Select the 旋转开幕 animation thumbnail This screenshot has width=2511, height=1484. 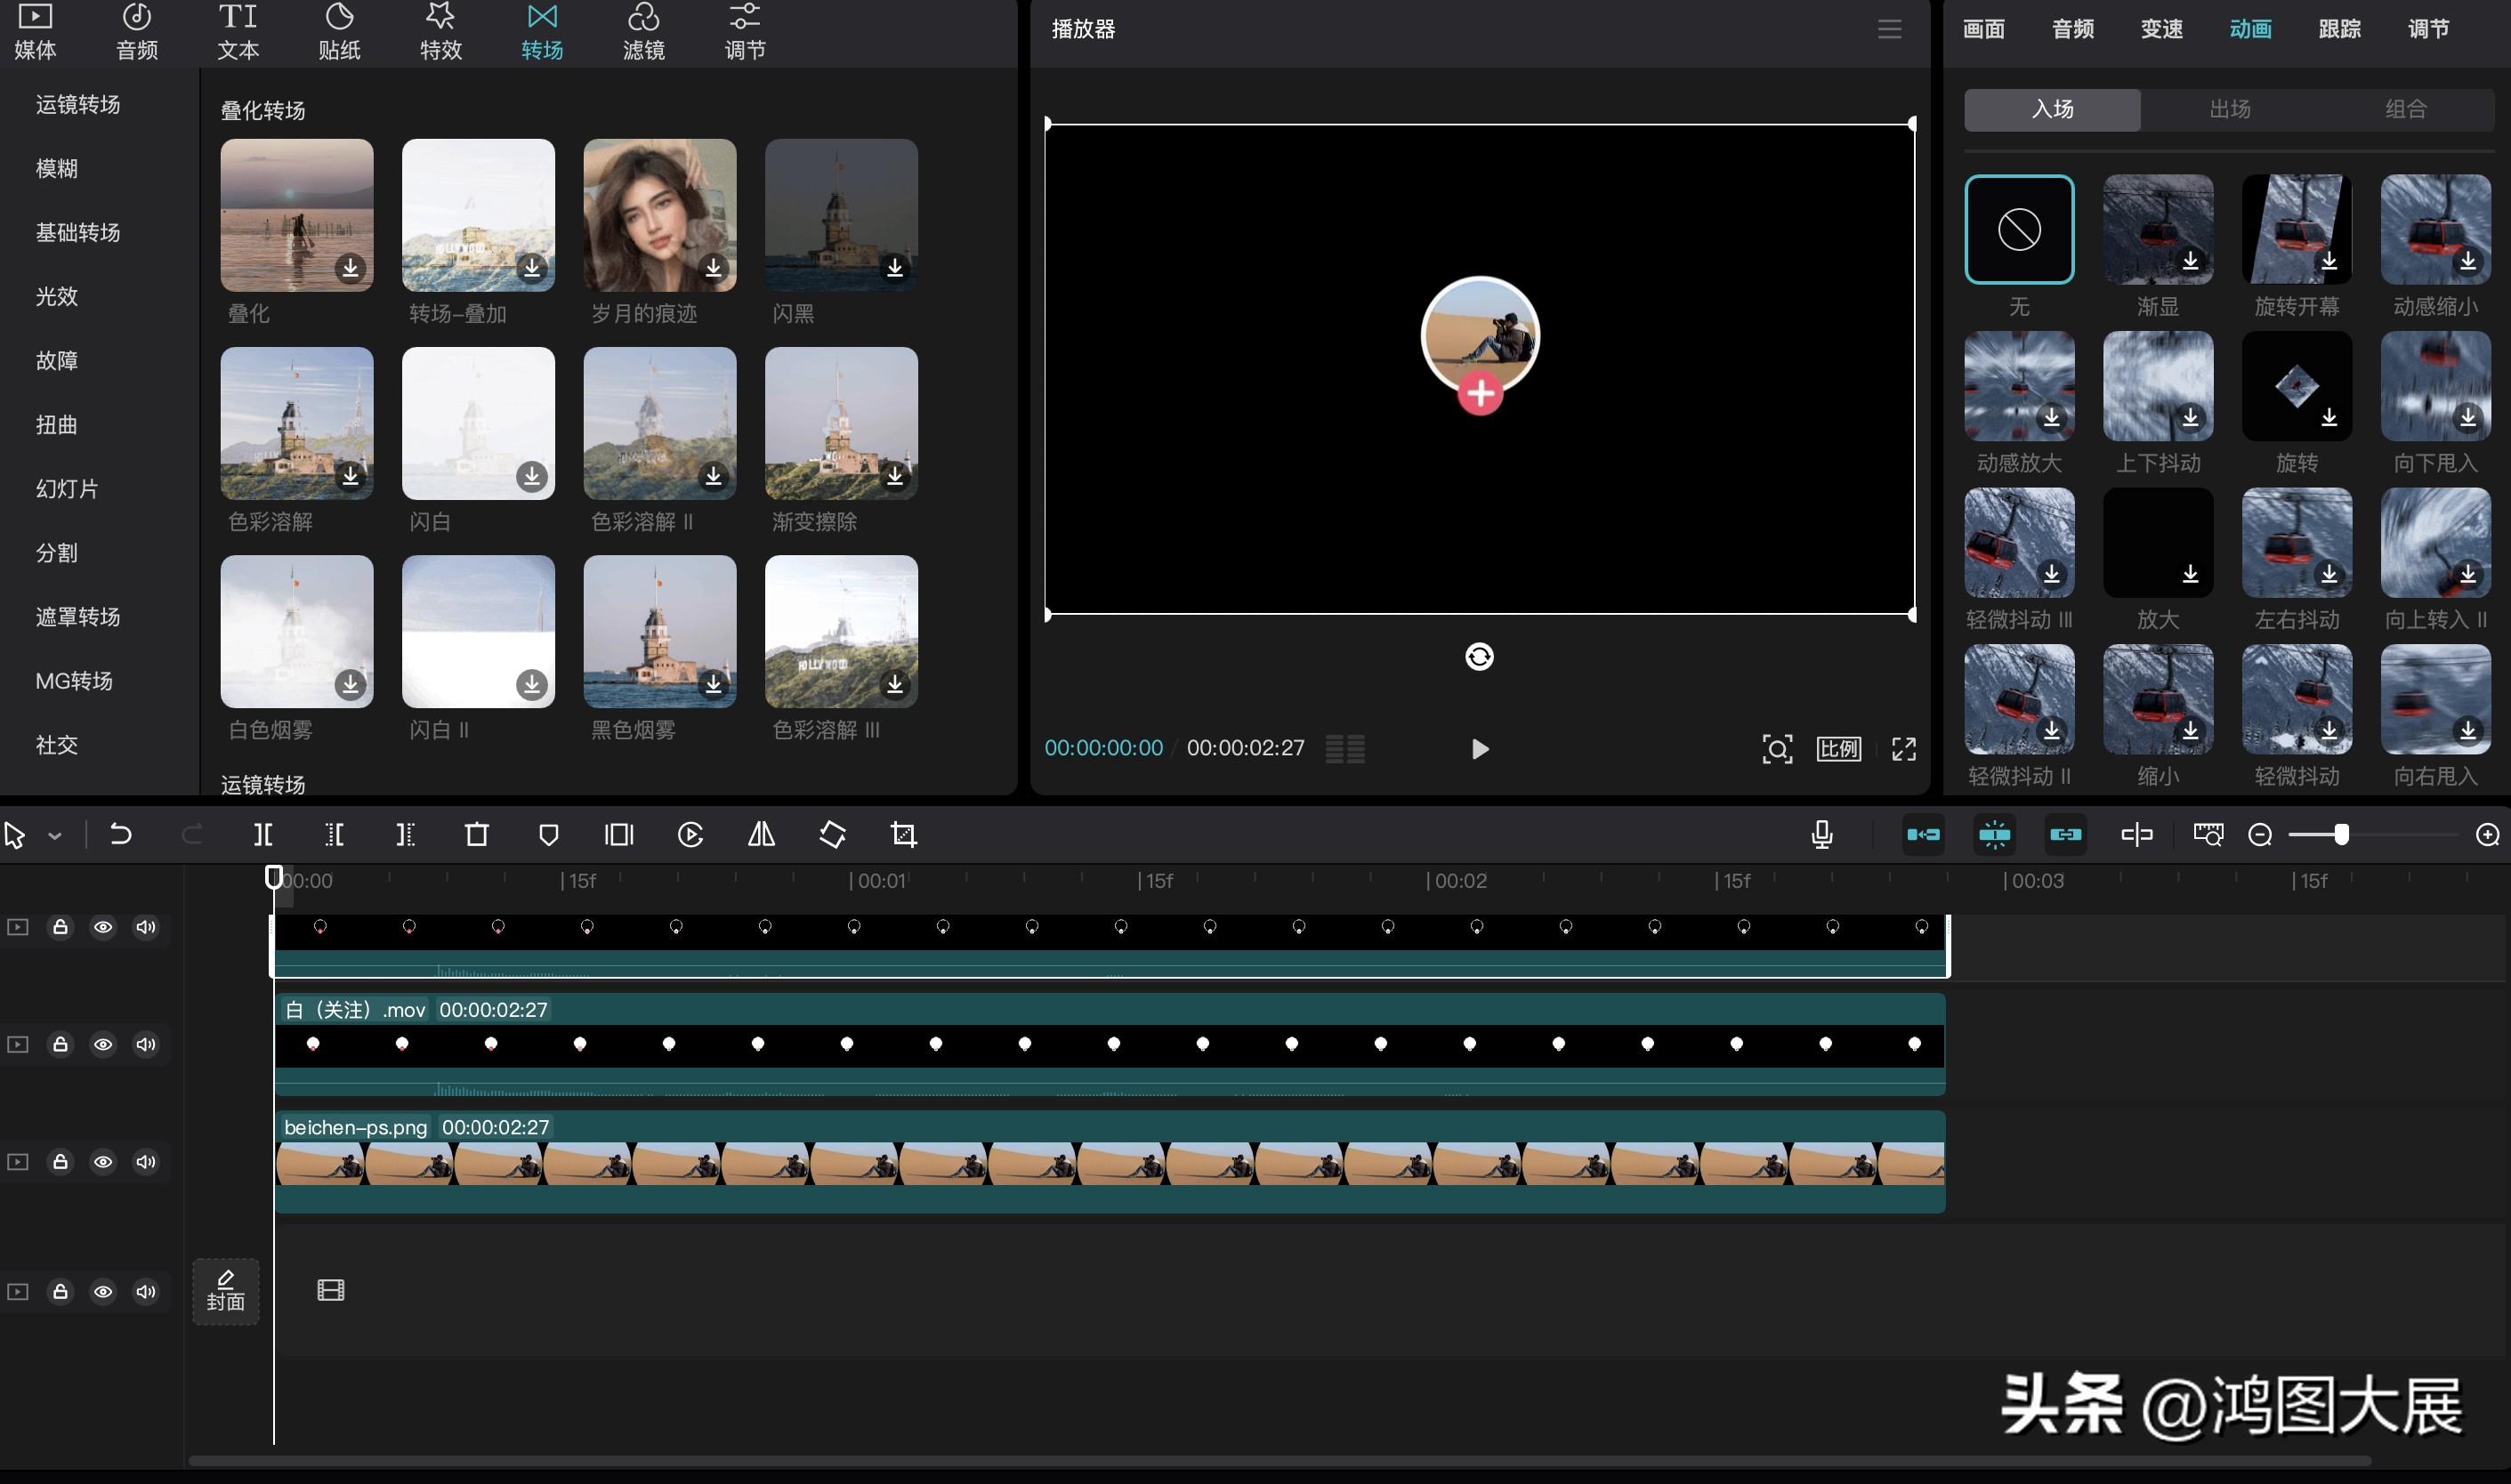(2297, 229)
